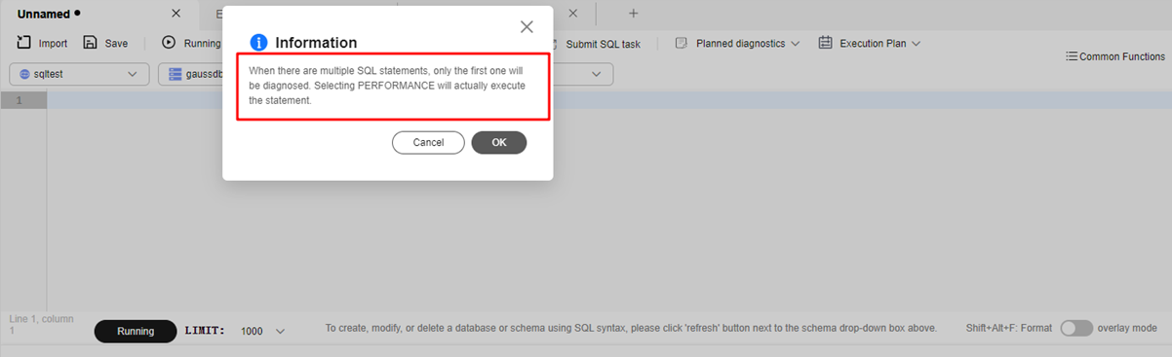Click the Save disk icon

(x=90, y=43)
